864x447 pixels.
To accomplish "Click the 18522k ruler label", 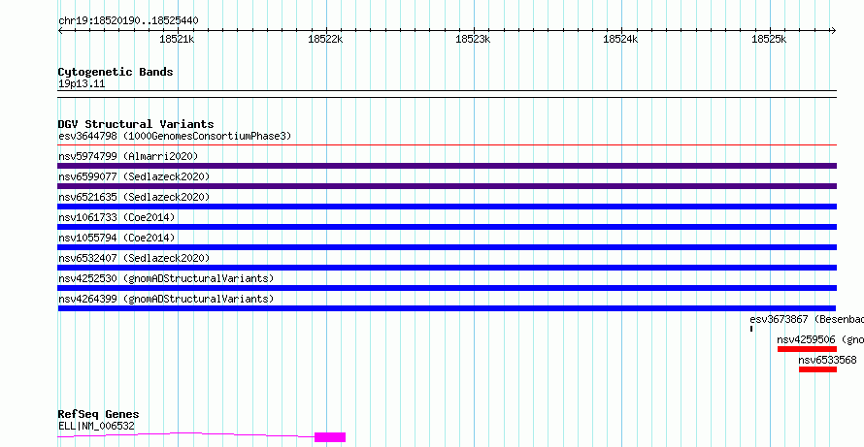I will [325, 39].
